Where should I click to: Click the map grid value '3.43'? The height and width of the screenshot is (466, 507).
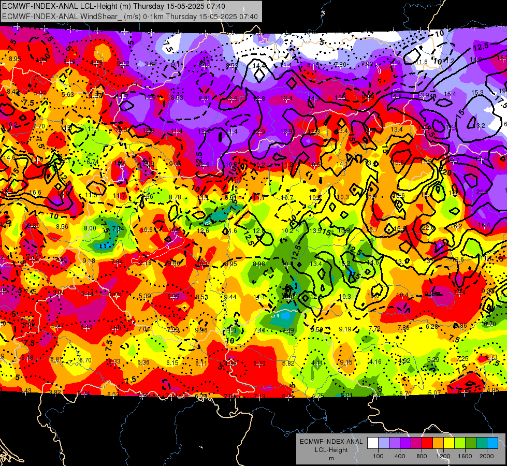click(25, 390)
